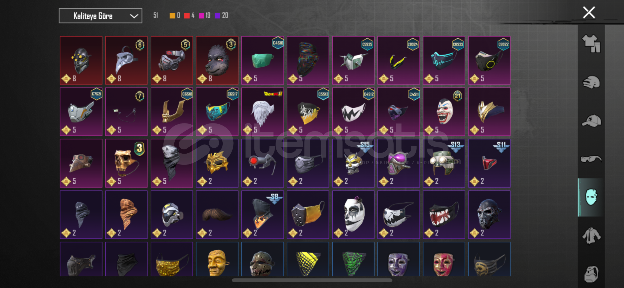Filter by the pink quality swatch

202,15
